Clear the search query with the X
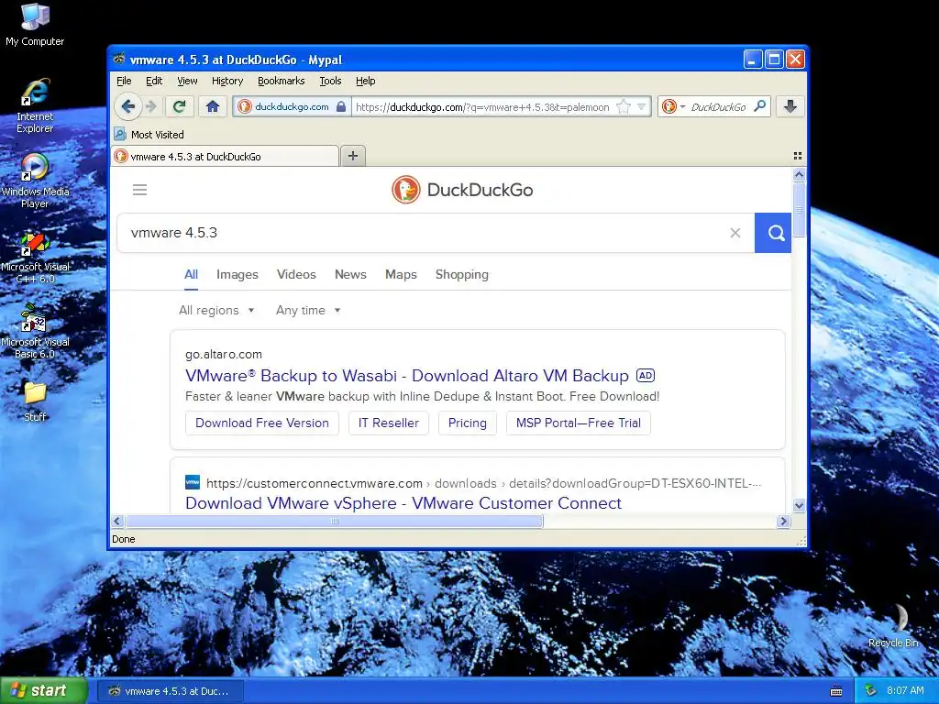This screenshot has height=704, width=939. coord(735,233)
